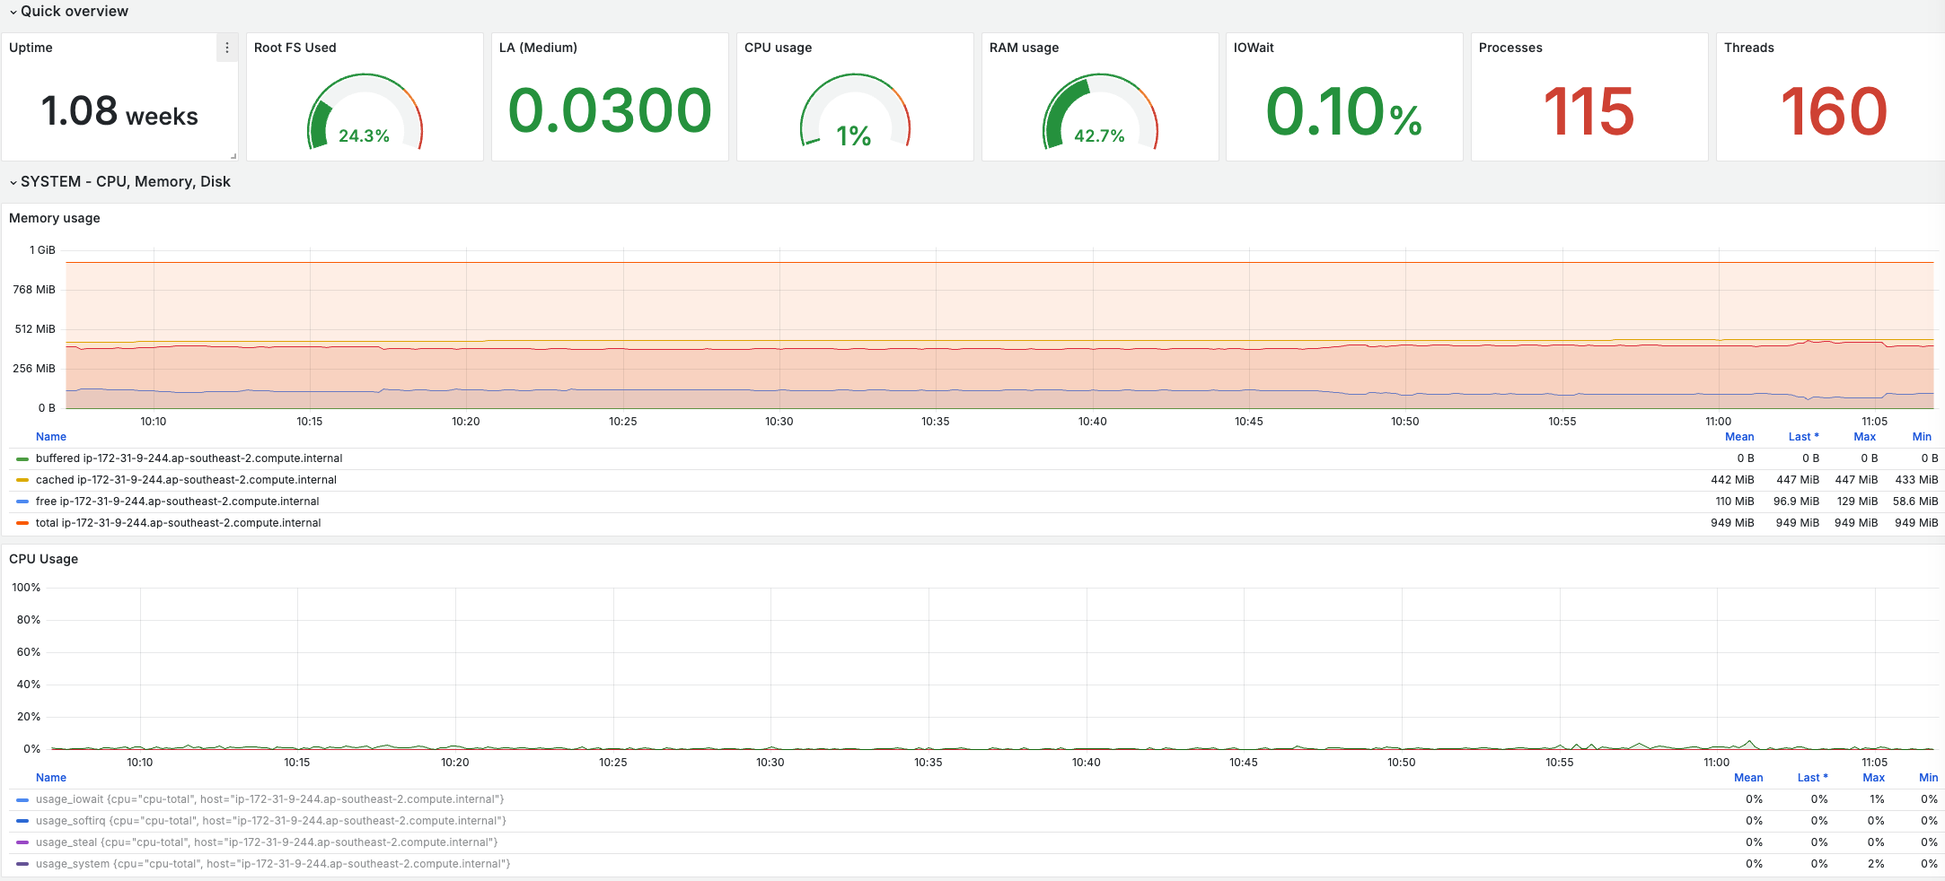
Task: Open the Uptime panel three-dot menu
Action: (227, 48)
